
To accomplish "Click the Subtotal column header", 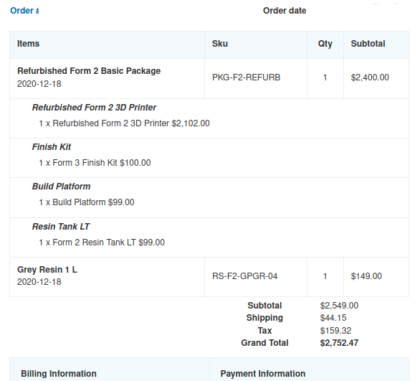I will [368, 44].
